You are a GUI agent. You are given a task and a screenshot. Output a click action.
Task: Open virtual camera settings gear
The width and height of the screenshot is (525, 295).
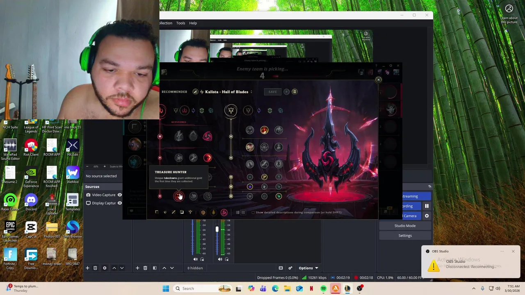coord(427,216)
